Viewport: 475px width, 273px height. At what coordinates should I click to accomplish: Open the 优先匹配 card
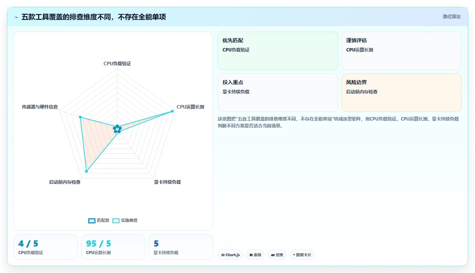coord(278,51)
